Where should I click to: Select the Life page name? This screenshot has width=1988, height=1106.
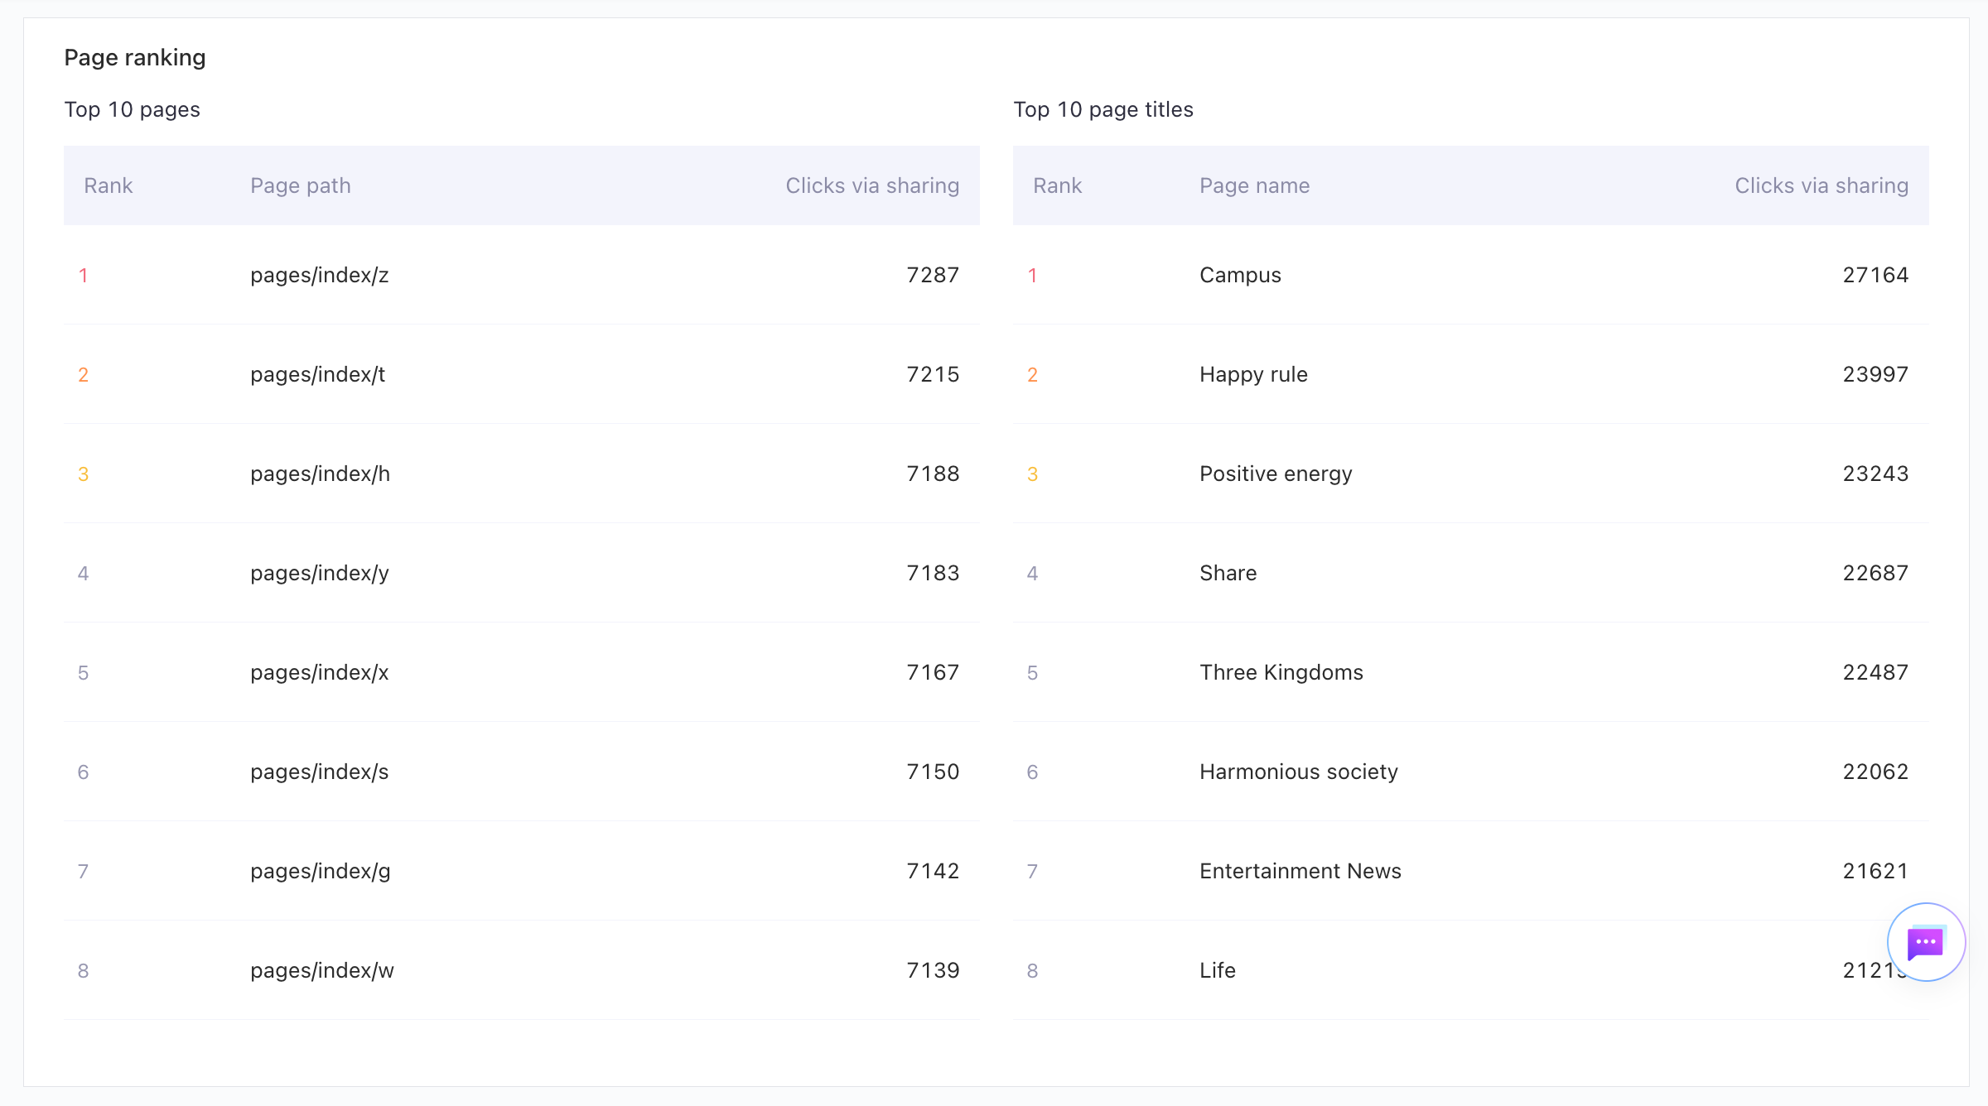pos(1218,970)
